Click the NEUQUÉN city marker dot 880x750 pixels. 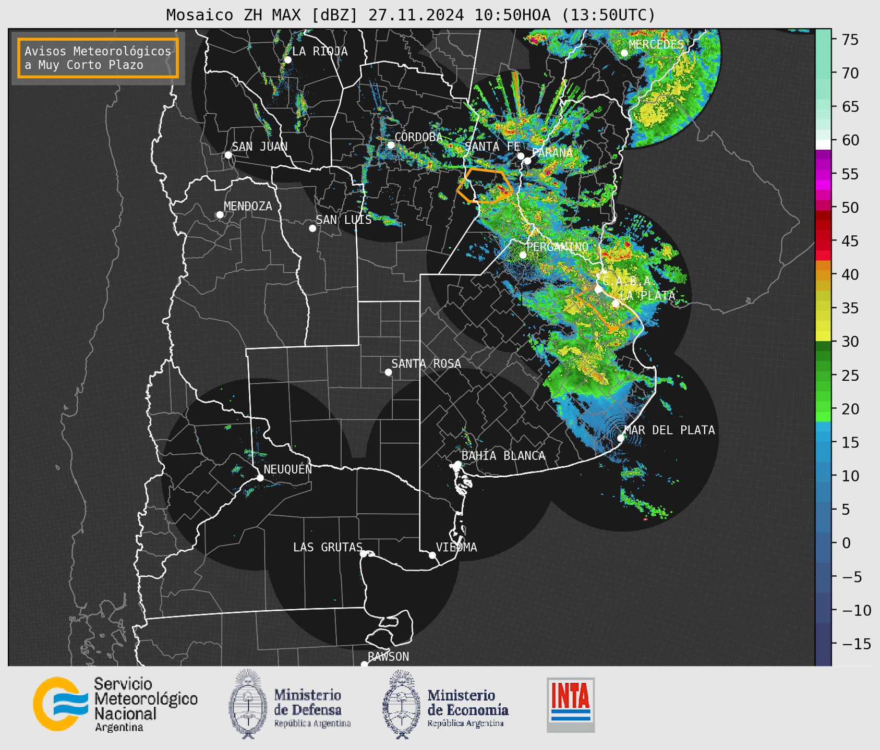tap(260, 478)
